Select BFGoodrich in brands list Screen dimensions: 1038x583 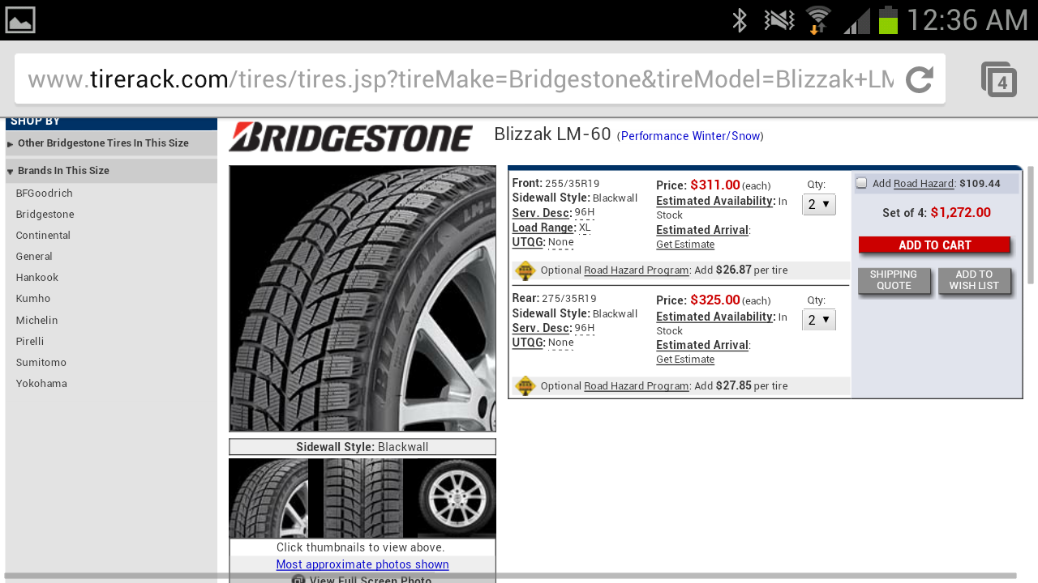(45, 194)
